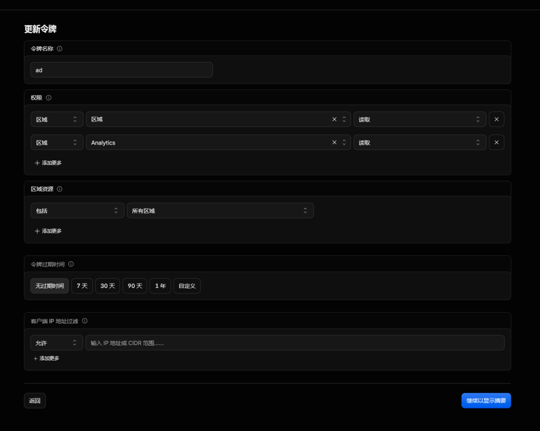Click the info icon next to 令牌名称
Viewport: 540px width, 431px height.
tap(59, 48)
